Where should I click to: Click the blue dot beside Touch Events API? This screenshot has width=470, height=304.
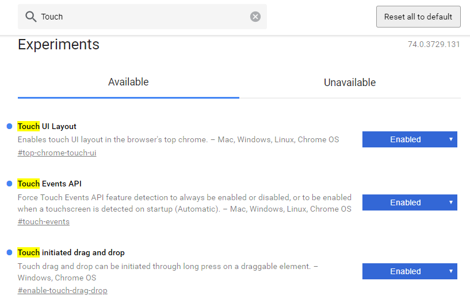[9, 184]
